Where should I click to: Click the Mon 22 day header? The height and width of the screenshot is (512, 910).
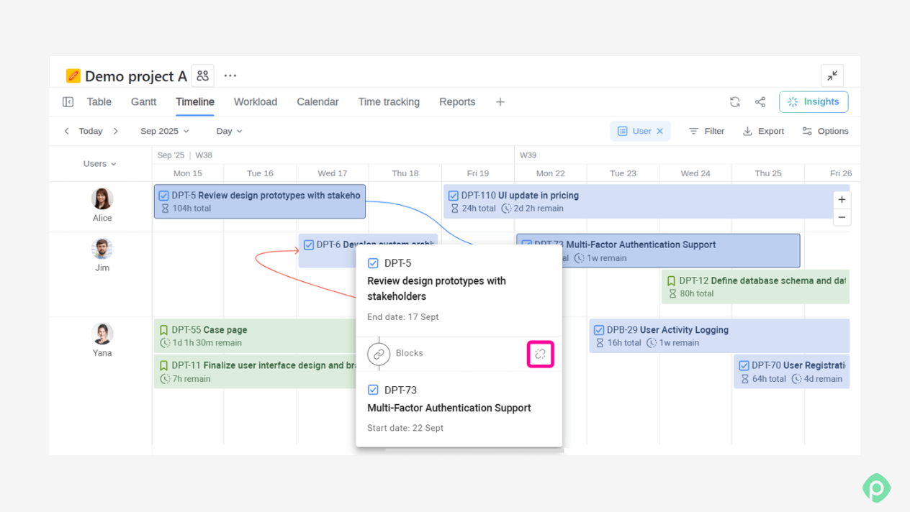tap(550, 173)
